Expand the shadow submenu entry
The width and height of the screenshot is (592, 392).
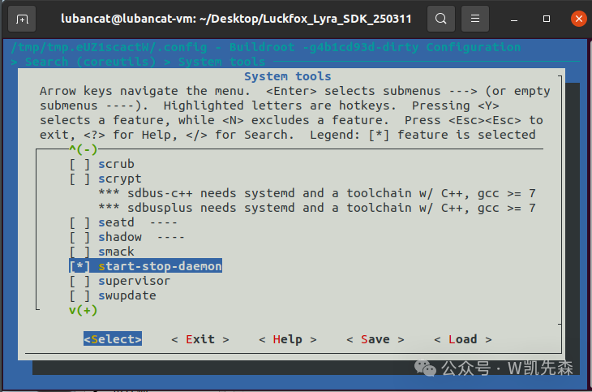tap(120, 237)
